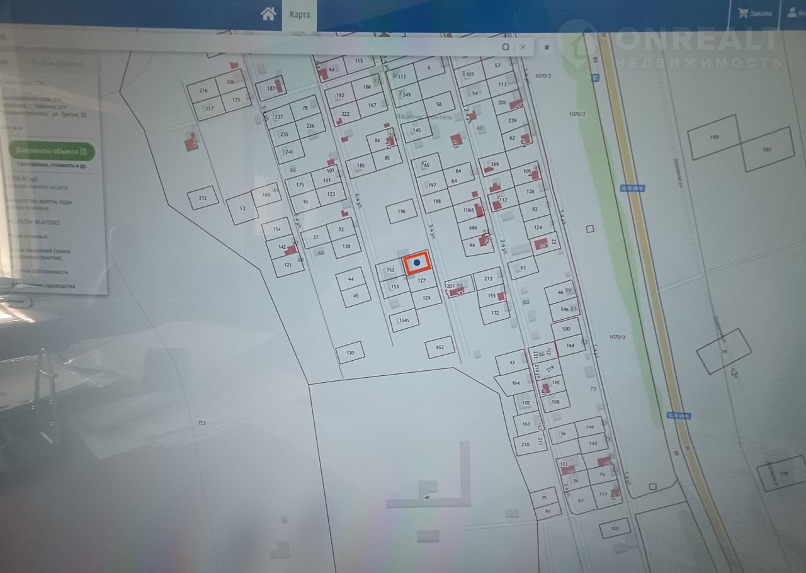Image resolution: width=806 pixels, height=573 pixels.
Task: Select parcel 159 east of the road
Action: 713,137
